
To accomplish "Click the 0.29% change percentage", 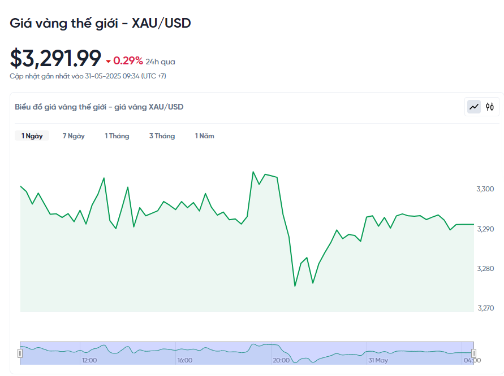I will tap(128, 60).
